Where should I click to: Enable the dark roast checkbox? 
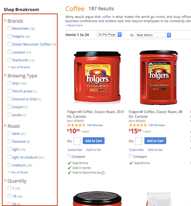click(x=9, y=133)
